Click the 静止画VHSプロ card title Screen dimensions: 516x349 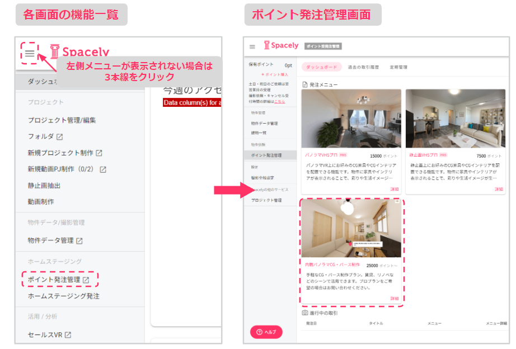pyautogui.click(x=423, y=155)
